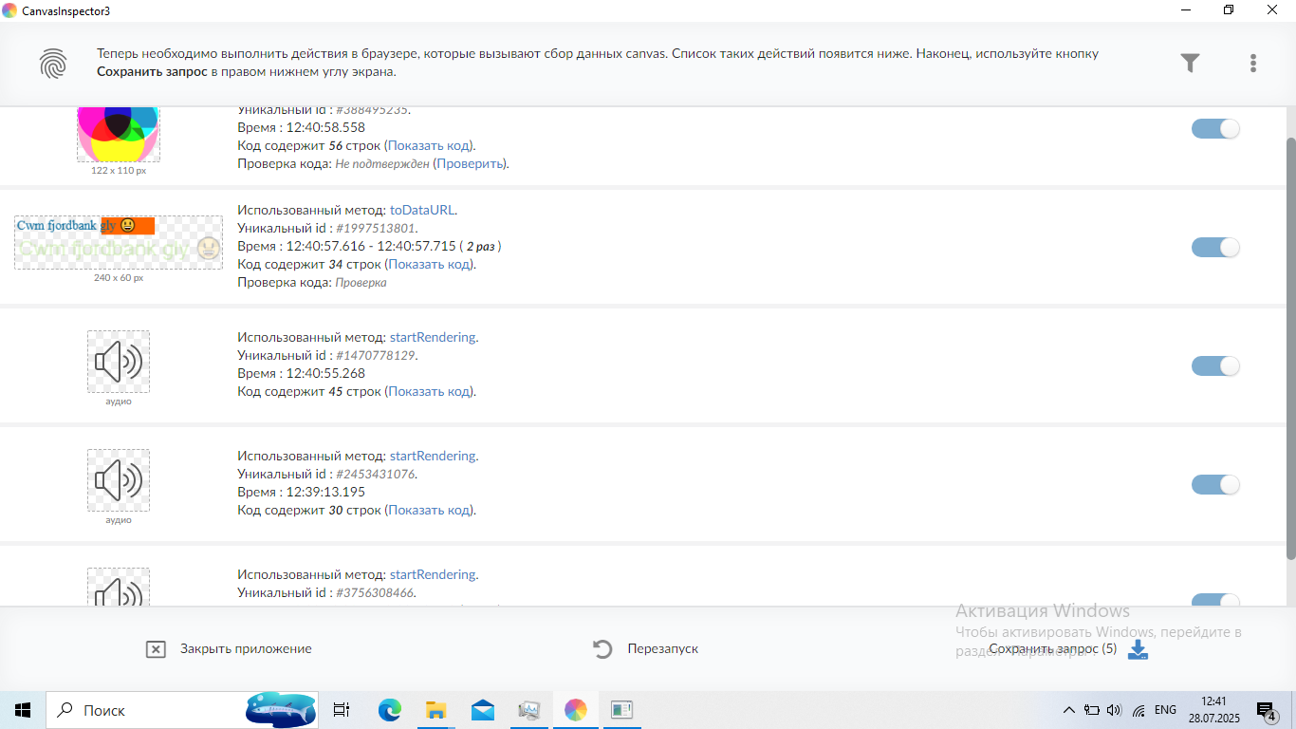
Task: Open the three-dot options menu
Action: click(x=1253, y=63)
